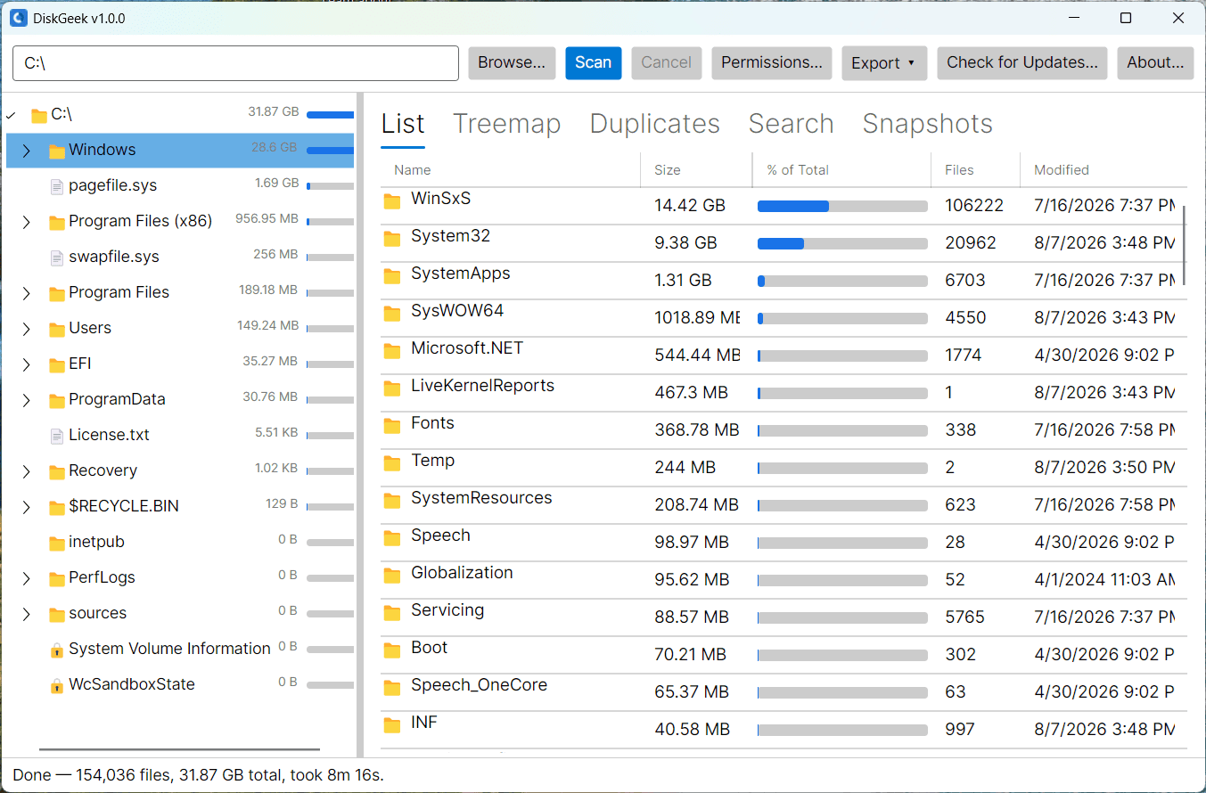
Task: Open the Search tab
Action: (x=792, y=124)
